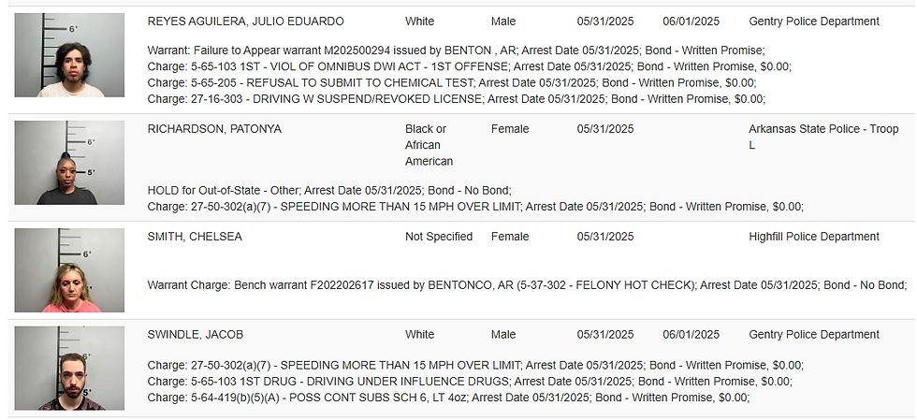Open the Reyes Aguilera booking photo

coord(69,55)
